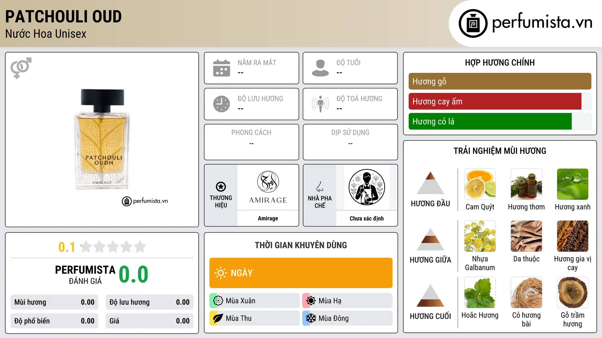Click the Phong cách info box
The height and width of the screenshot is (338, 602).
(x=251, y=142)
